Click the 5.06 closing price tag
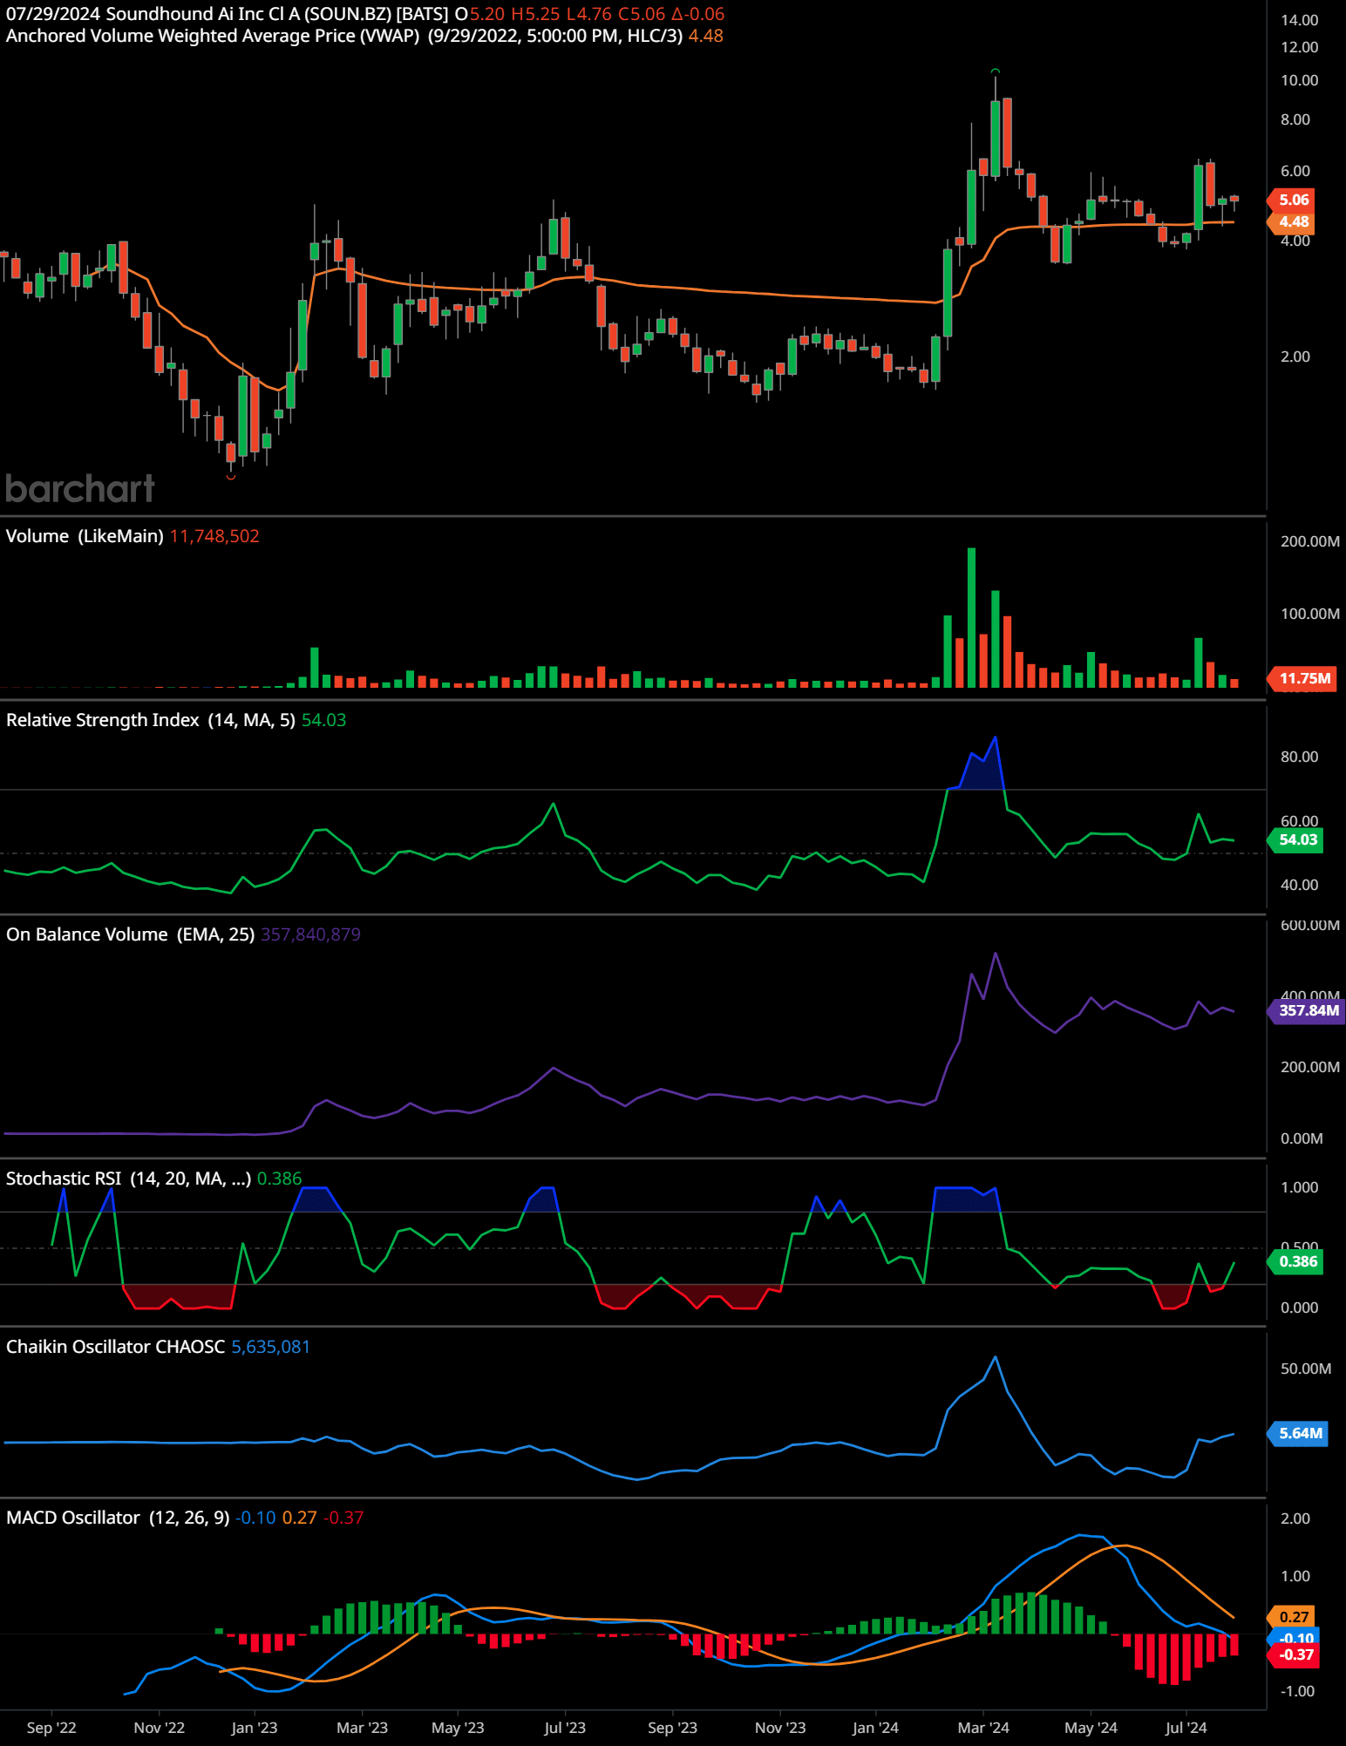 [1293, 200]
